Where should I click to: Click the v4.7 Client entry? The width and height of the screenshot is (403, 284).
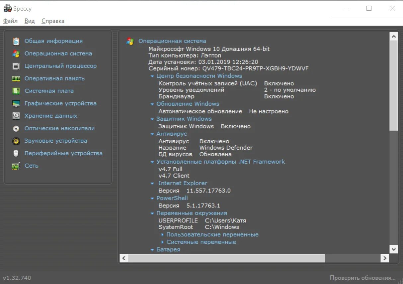tap(174, 176)
